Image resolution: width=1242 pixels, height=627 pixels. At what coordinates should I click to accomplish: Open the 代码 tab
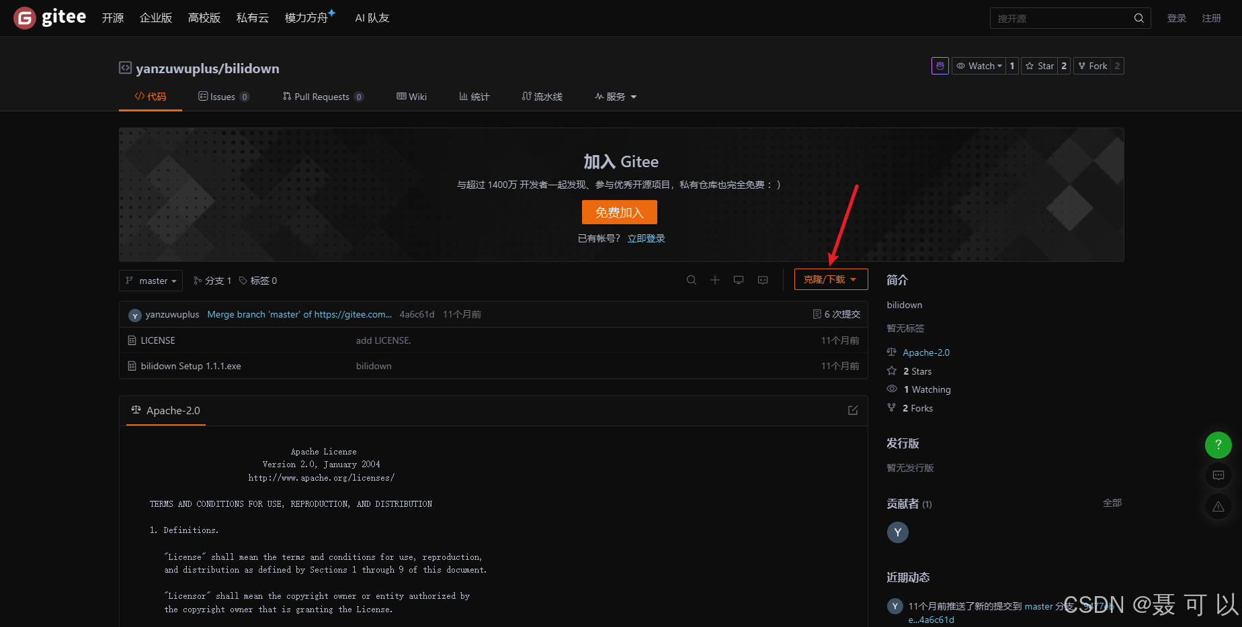pyautogui.click(x=151, y=97)
